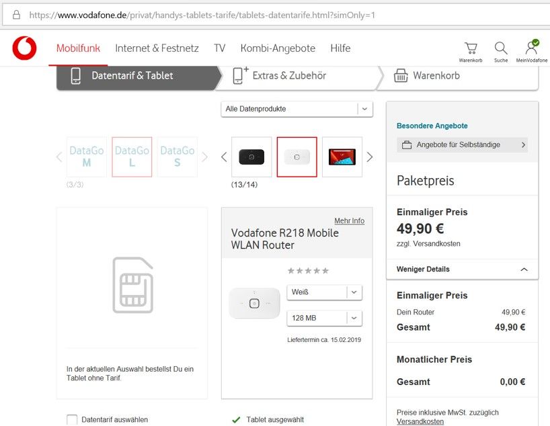Select the white mobile router thumbnail
The height and width of the screenshot is (426, 550).
[297, 157]
